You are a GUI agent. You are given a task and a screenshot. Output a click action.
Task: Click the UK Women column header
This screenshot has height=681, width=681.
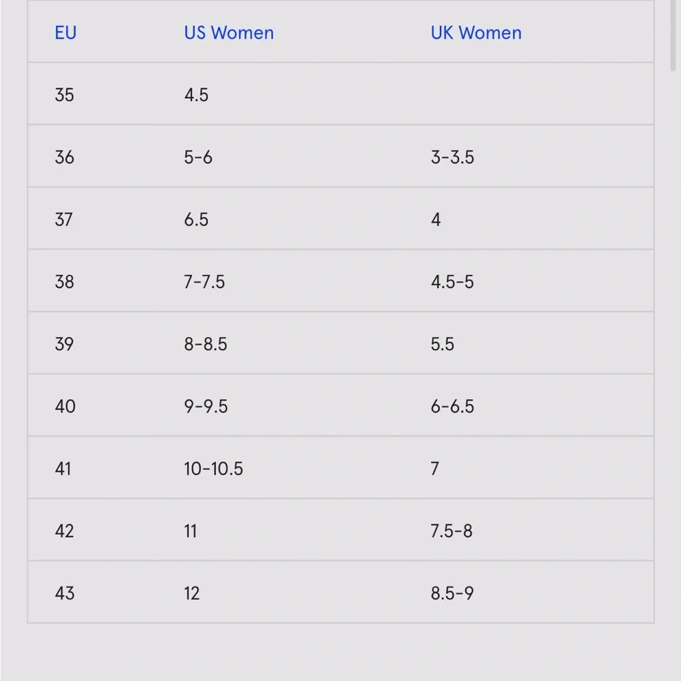(476, 33)
